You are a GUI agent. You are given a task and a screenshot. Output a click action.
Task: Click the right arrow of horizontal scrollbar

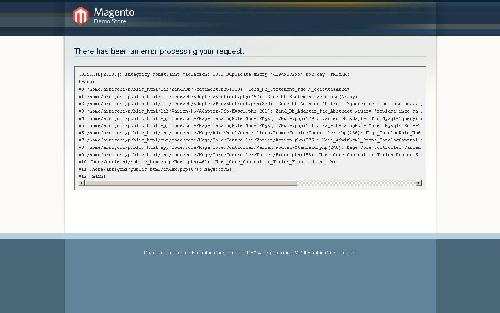click(418, 183)
